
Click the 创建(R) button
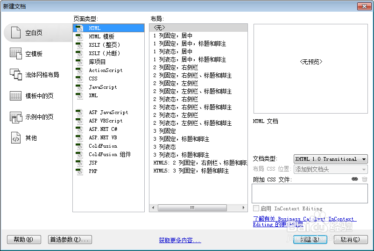pyautogui.click(x=310, y=239)
